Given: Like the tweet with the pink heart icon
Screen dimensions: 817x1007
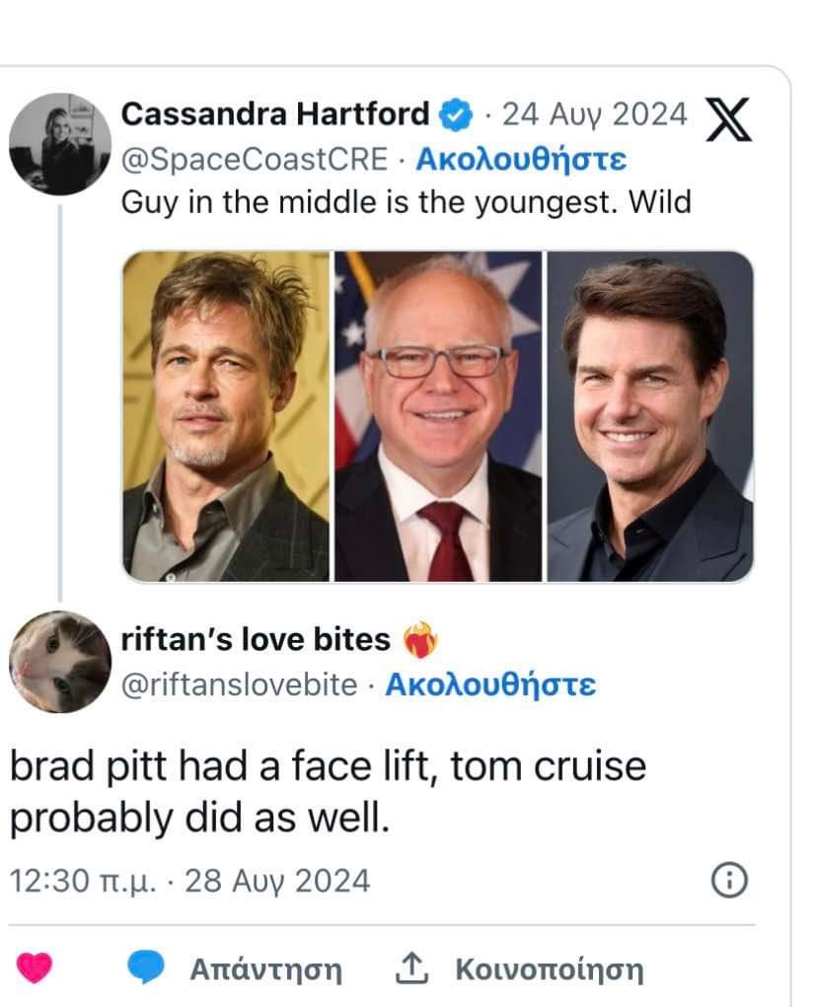Looking at the screenshot, I should (35, 969).
